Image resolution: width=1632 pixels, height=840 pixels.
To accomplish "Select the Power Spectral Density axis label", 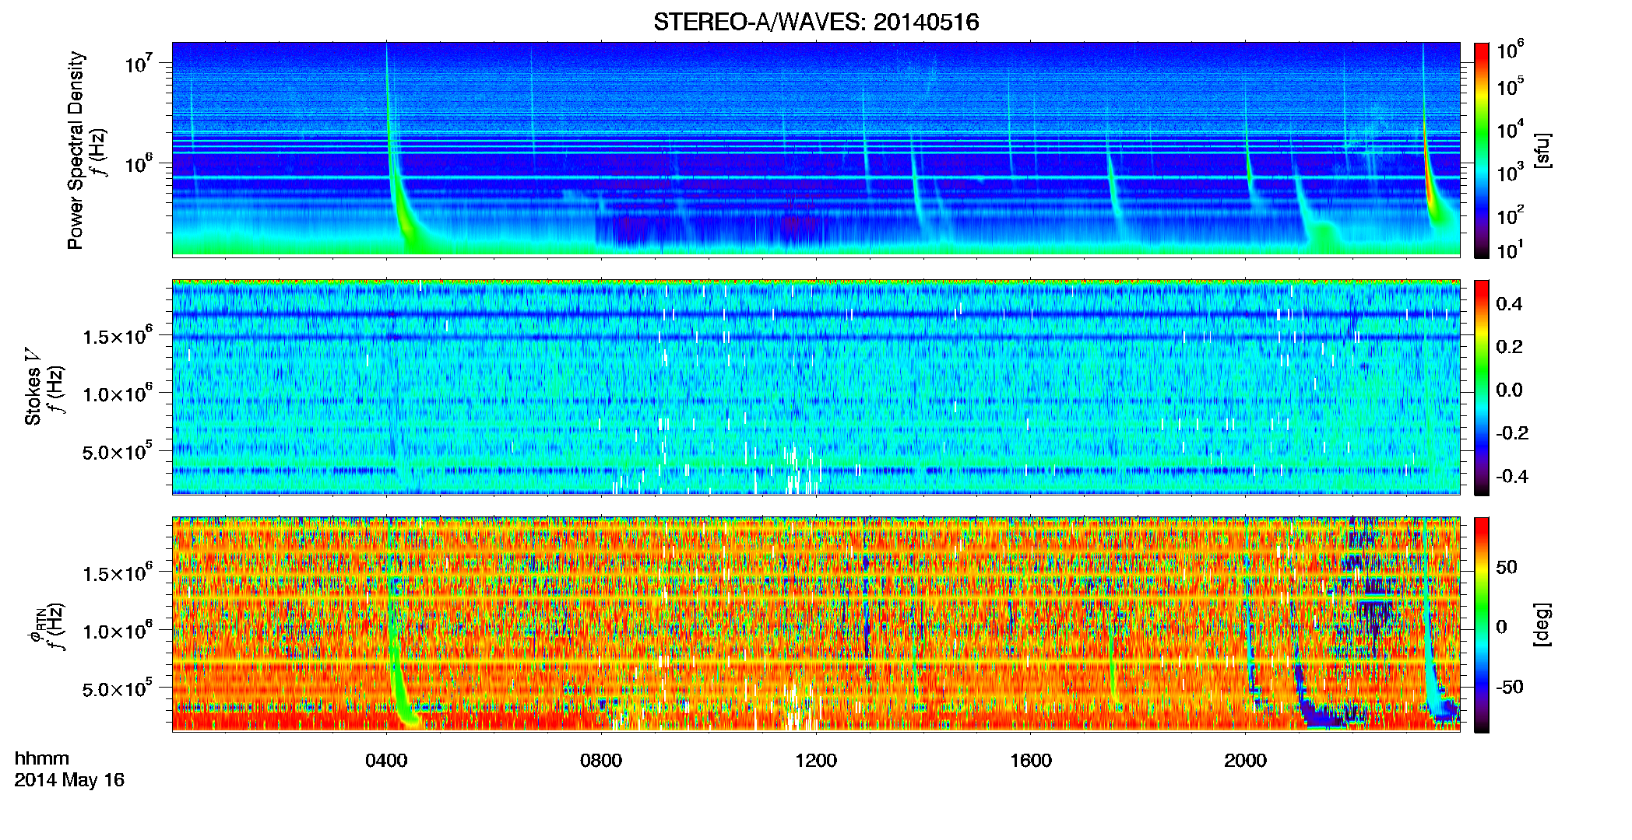I will (76, 150).
